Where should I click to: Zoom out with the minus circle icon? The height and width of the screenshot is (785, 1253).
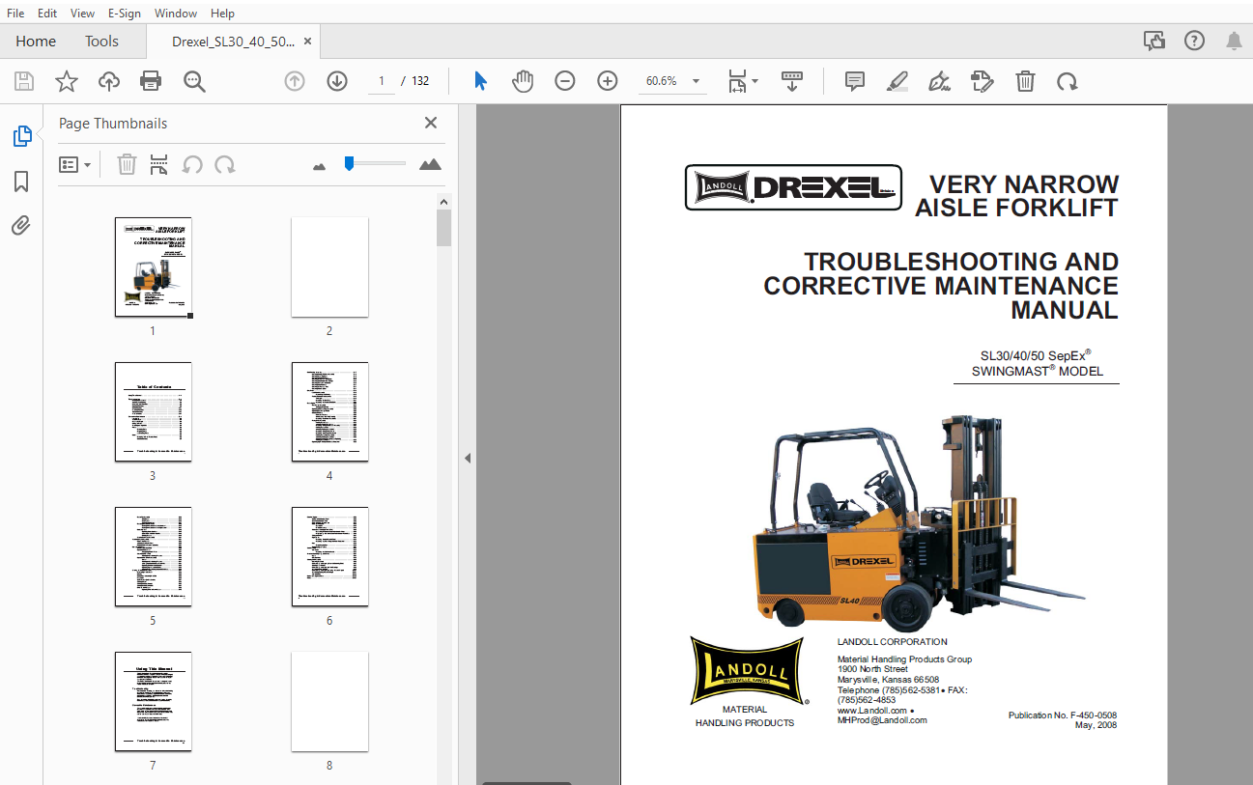coord(565,81)
